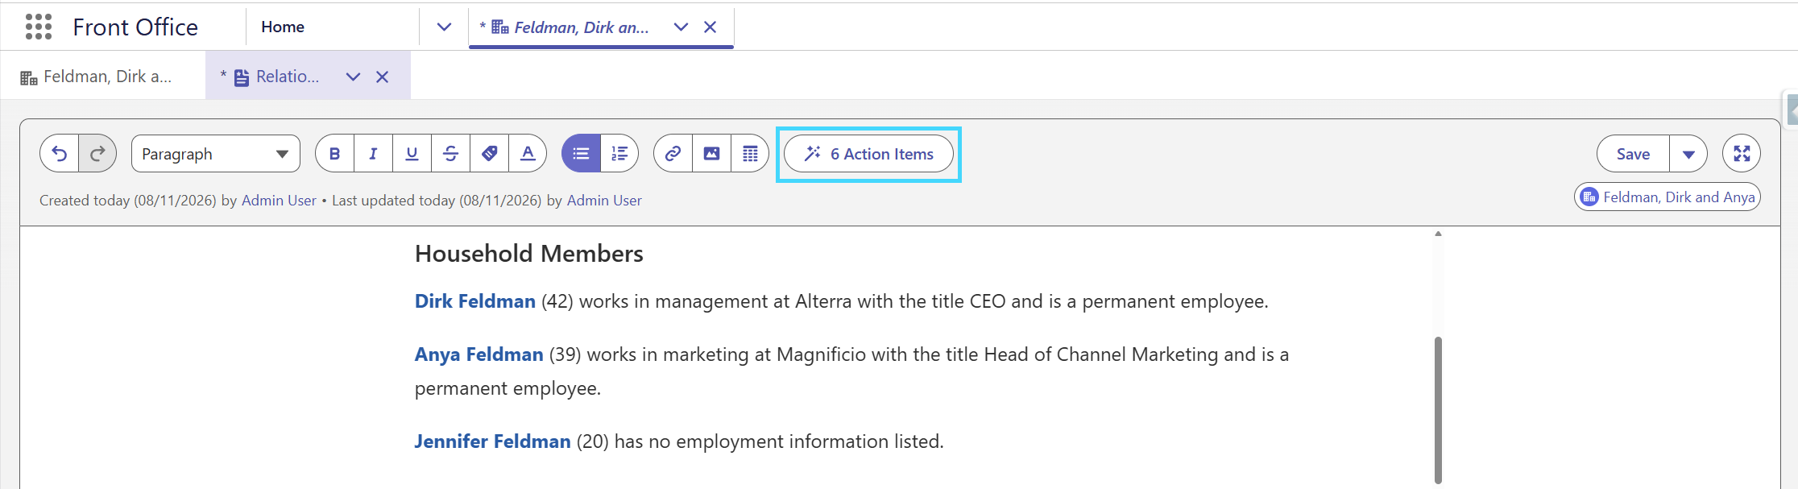
Task: Toggle underline formatting
Action: (x=412, y=153)
